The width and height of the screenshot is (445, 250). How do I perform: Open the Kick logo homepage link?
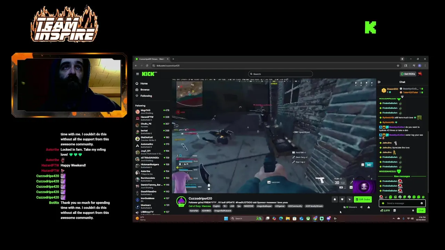click(x=149, y=74)
